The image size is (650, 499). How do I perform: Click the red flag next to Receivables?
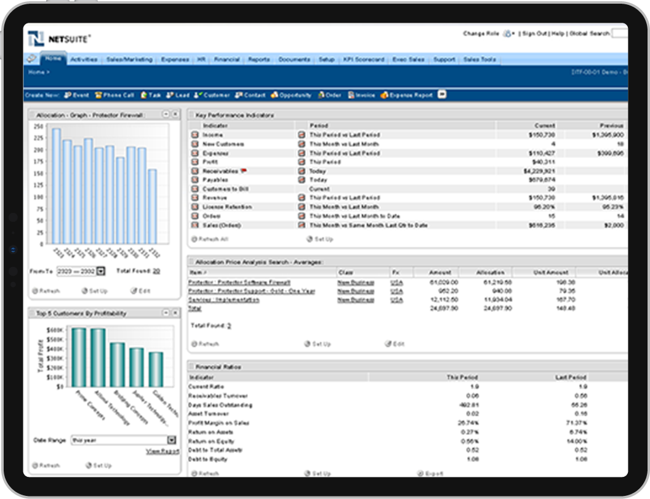point(244,170)
